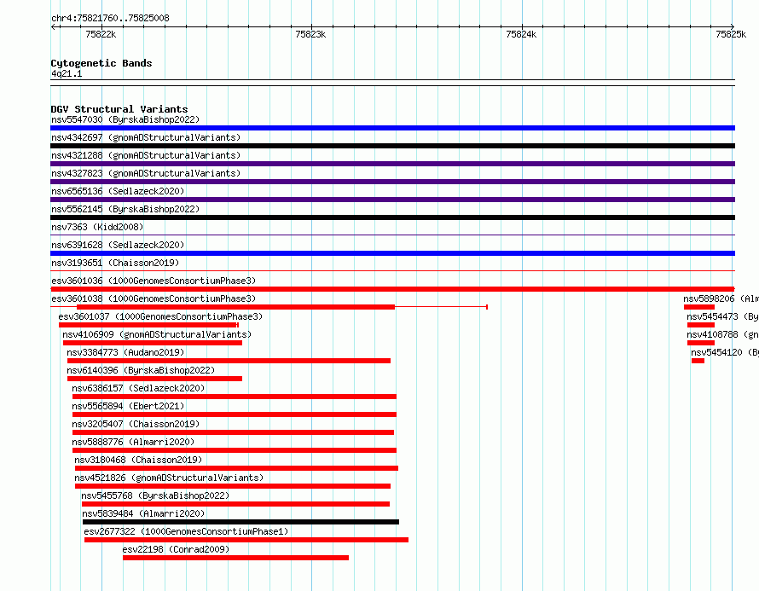The height and width of the screenshot is (591, 759).
Task: Click the short red bar under nsv5454120
Action: point(698,361)
